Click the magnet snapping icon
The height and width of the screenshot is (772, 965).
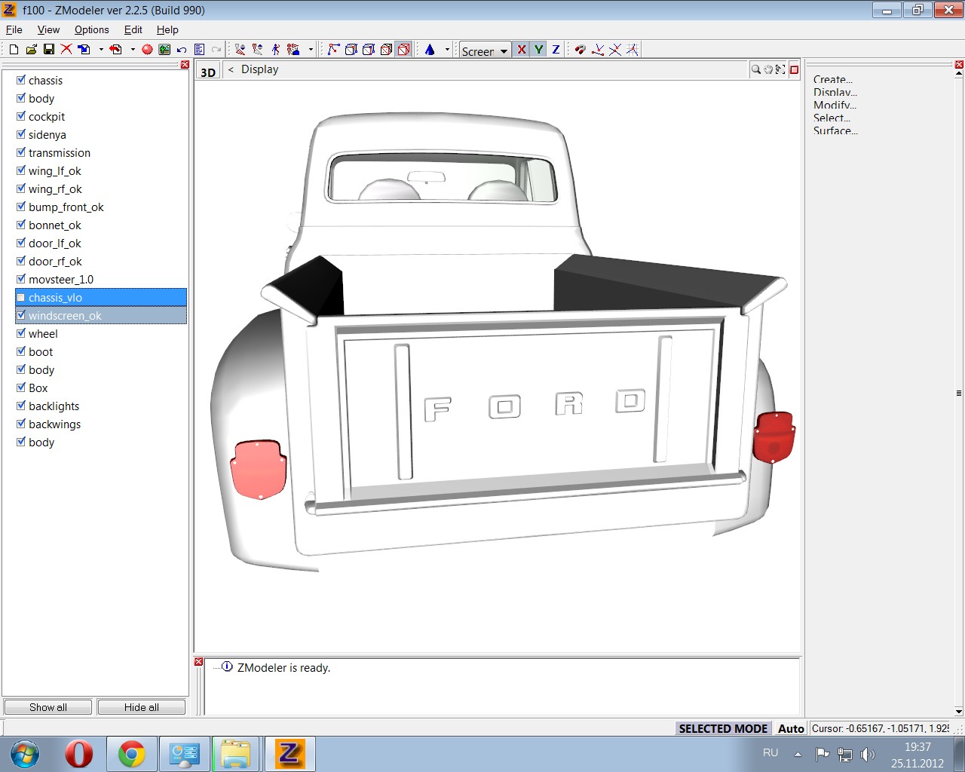(x=580, y=50)
